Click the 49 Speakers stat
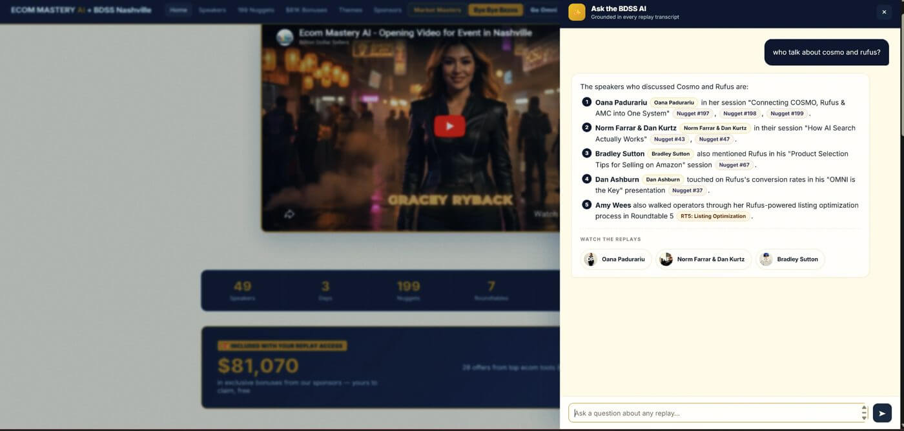The height and width of the screenshot is (431, 904). click(x=242, y=290)
